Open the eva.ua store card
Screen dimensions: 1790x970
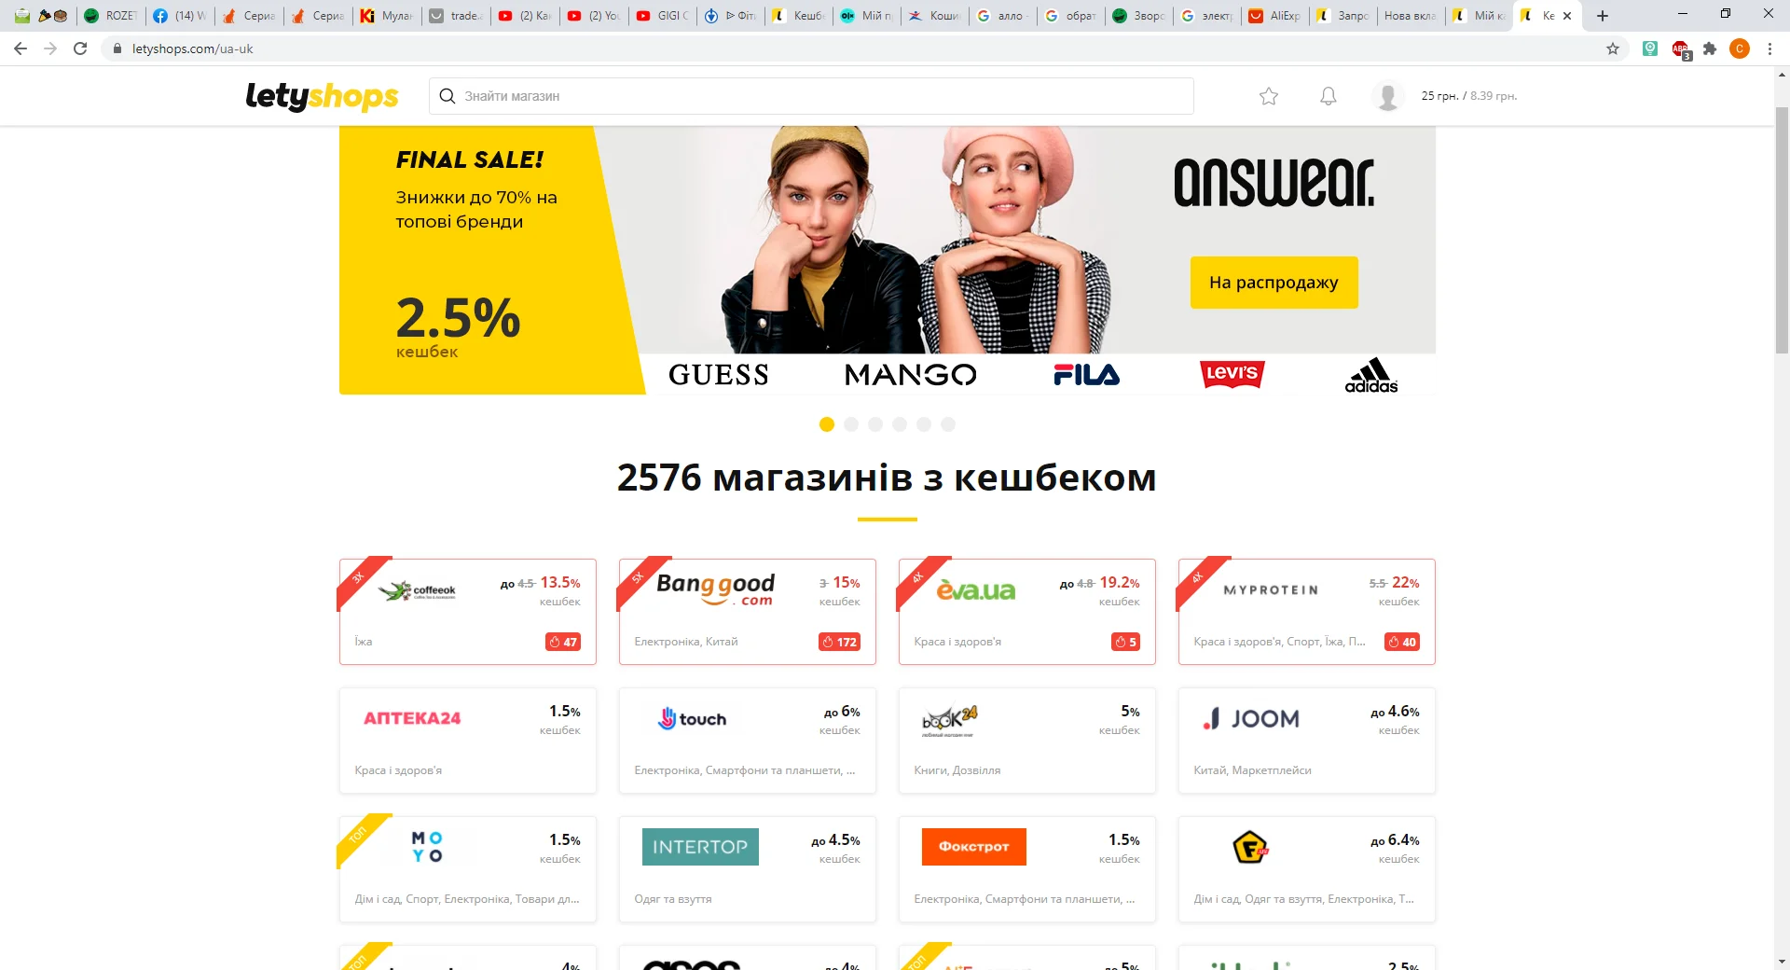tap(1026, 612)
